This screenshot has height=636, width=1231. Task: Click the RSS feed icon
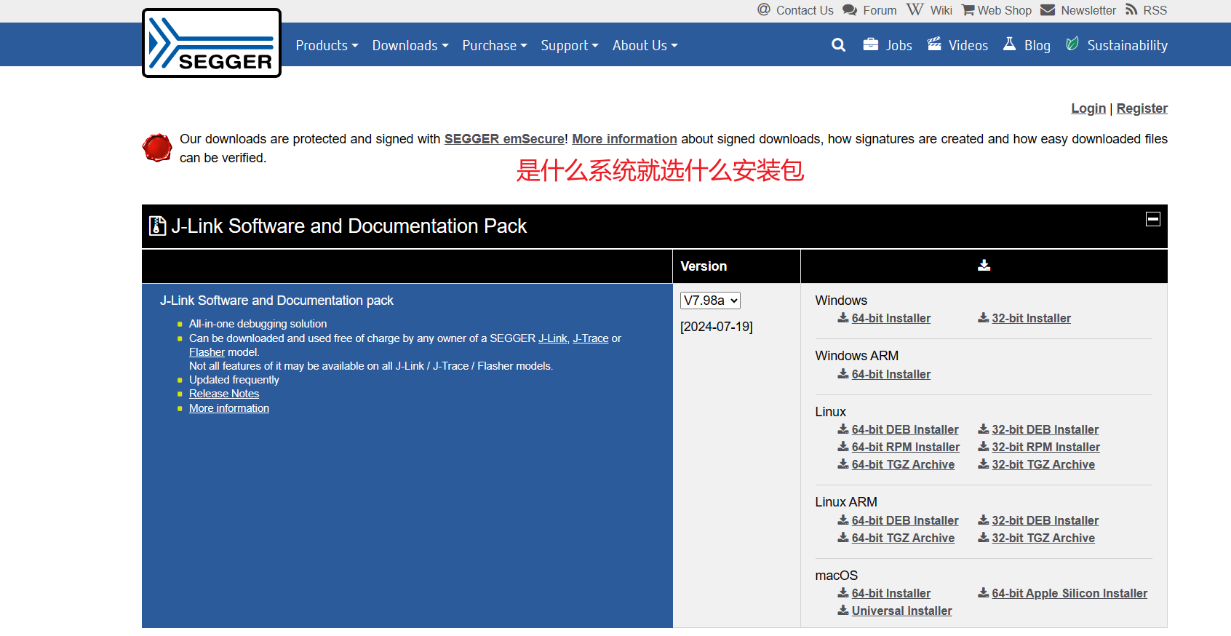(x=1131, y=9)
